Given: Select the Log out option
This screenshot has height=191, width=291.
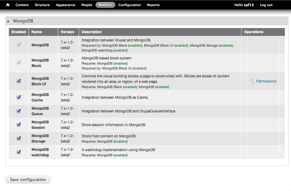Looking at the screenshot, I should pos(266,5).
